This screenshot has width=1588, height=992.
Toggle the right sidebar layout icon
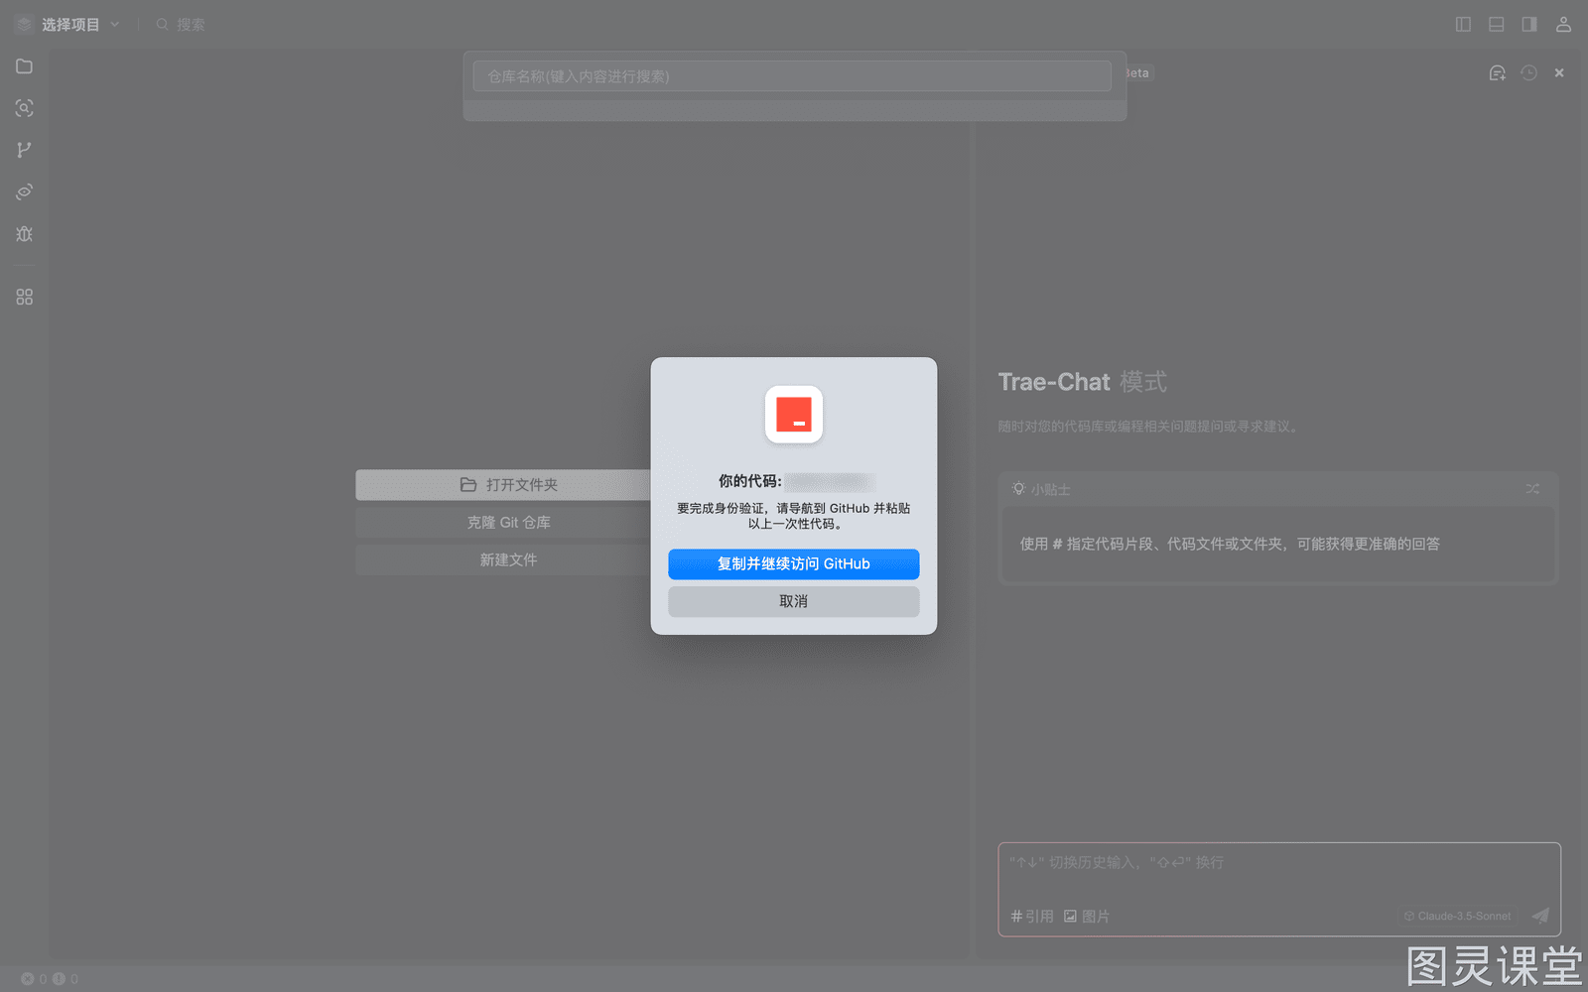pos(1529,25)
